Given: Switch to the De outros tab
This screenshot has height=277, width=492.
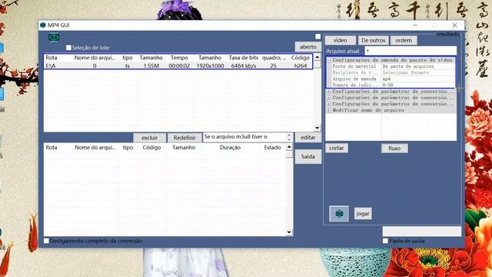Looking at the screenshot, I should point(373,40).
